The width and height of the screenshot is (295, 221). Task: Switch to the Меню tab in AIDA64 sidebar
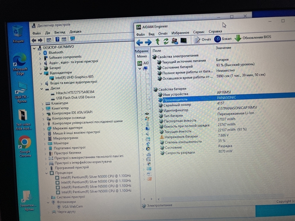pyautogui.click(x=142, y=56)
